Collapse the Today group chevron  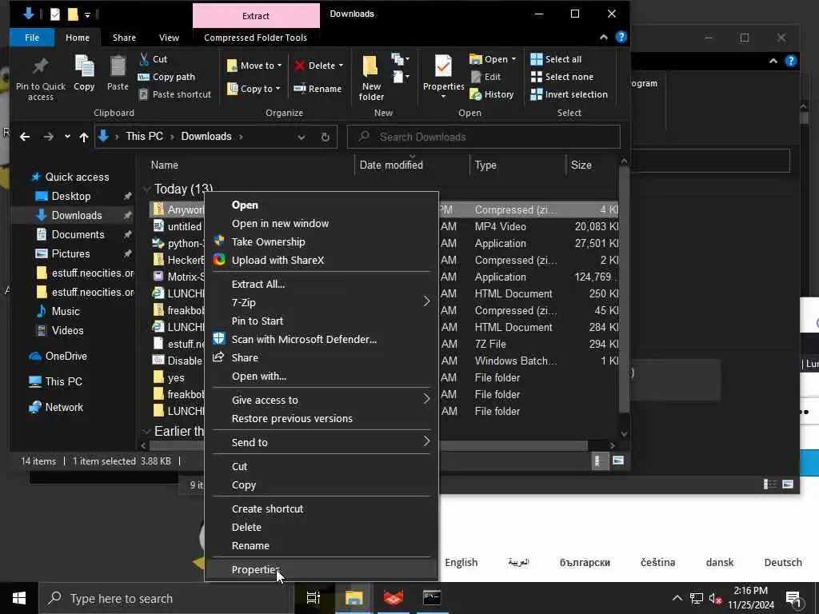(147, 189)
